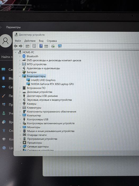Open the System section icon in Параметры sidebar
Viewport: 139px width, 186px height.
pos(3,69)
